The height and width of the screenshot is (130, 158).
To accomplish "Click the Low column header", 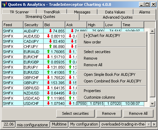I will pyautogui.click(x=113, y=25).
